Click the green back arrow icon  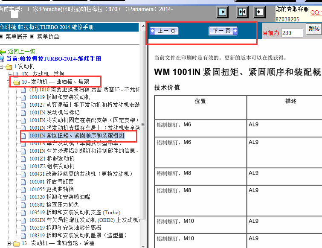tap(3, 52)
